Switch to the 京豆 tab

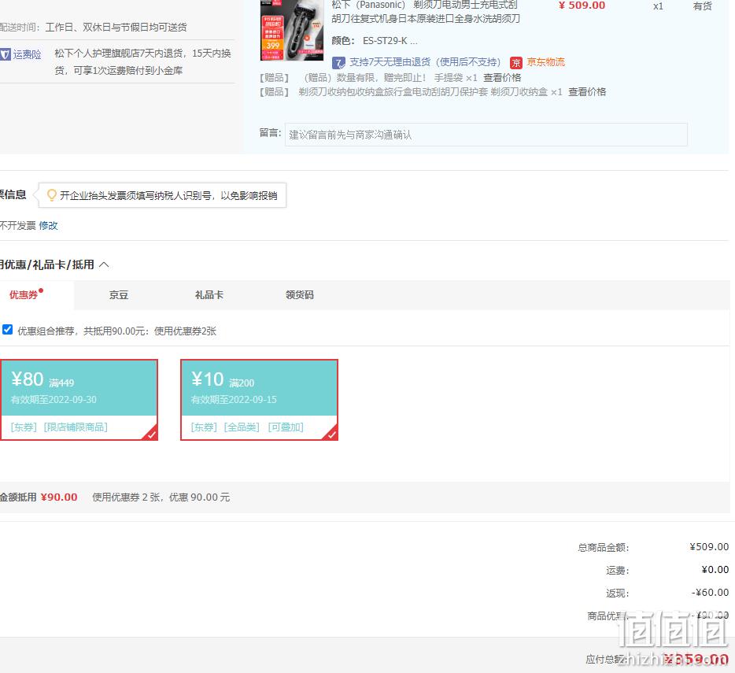pyautogui.click(x=119, y=295)
